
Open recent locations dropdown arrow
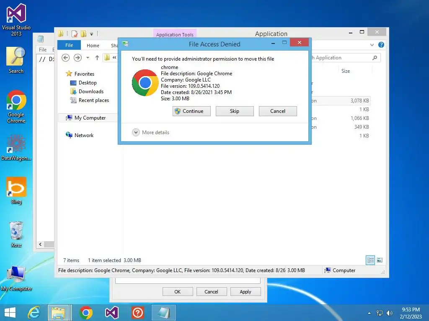(x=88, y=58)
